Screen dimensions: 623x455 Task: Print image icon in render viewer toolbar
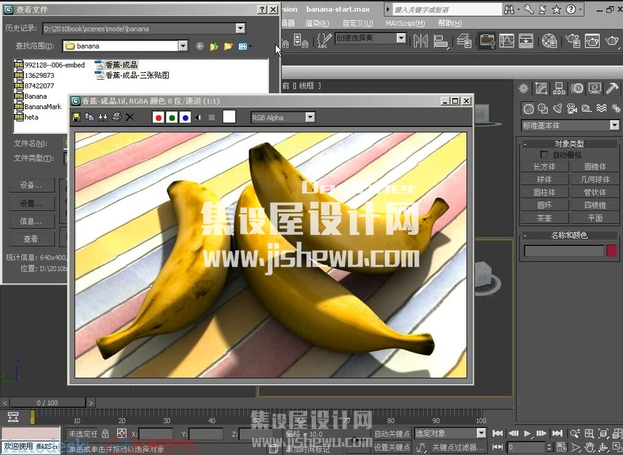pyautogui.click(x=117, y=117)
